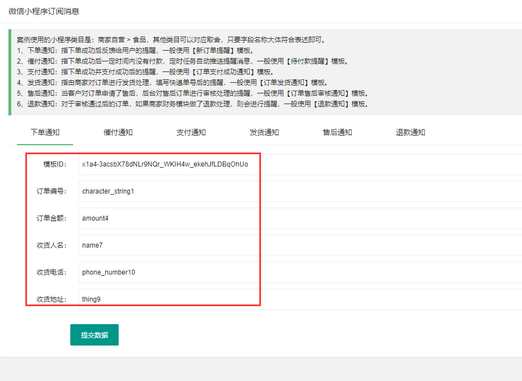
Task: Go to the 发货通知 tab
Action: [264, 132]
